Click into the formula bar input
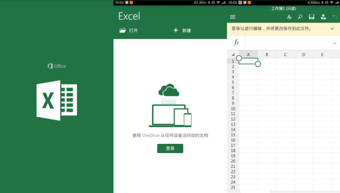This screenshot has width=340, height=193. click(x=288, y=43)
